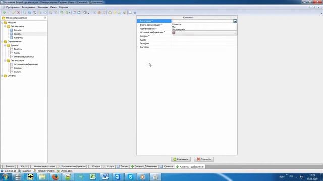The width and height of the screenshot is (323, 181).
Task: Open Skype from the taskbar
Action: [130, 177]
